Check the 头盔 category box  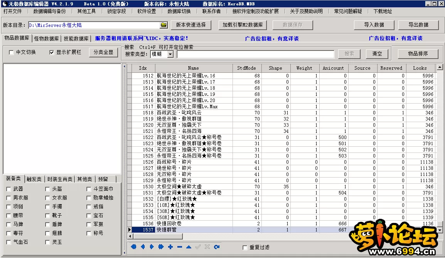coord(47,189)
